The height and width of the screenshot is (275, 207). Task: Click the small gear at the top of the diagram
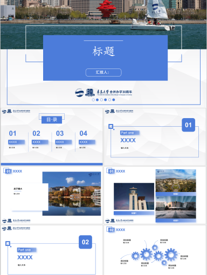[x=155, y=247]
